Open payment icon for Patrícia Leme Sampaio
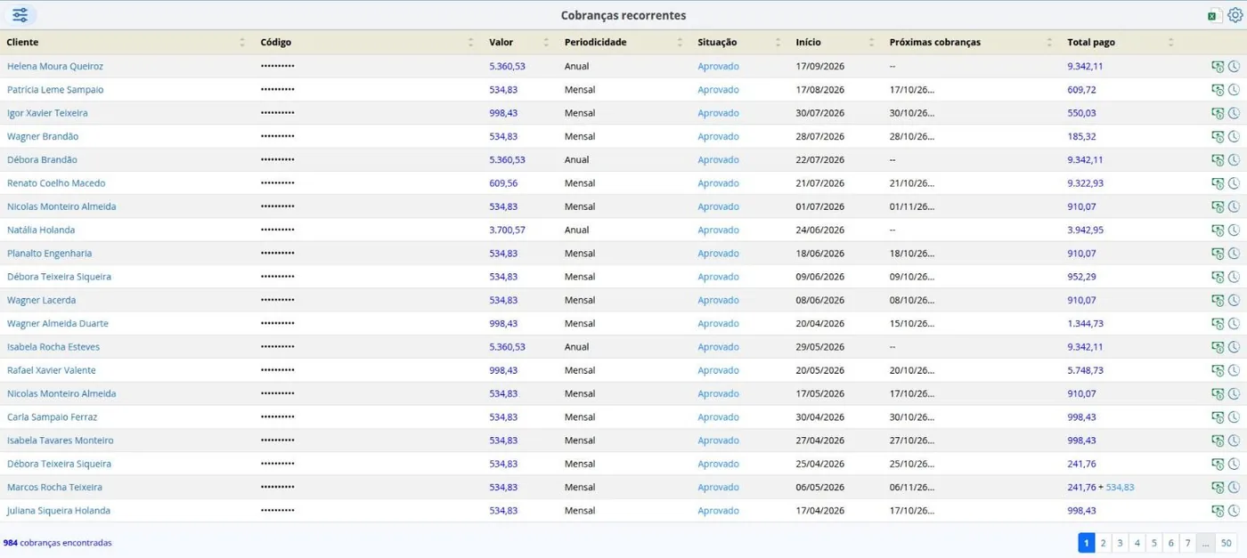 [1218, 90]
